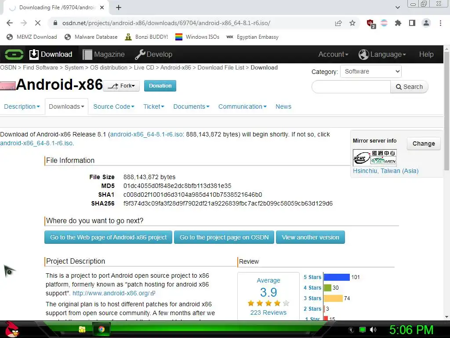Click the OS distribution breadcrumb
Screen dimensions: 450x338
coord(109,67)
